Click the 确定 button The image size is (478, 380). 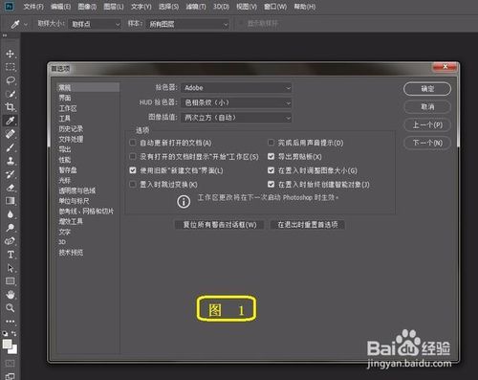pos(427,89)
